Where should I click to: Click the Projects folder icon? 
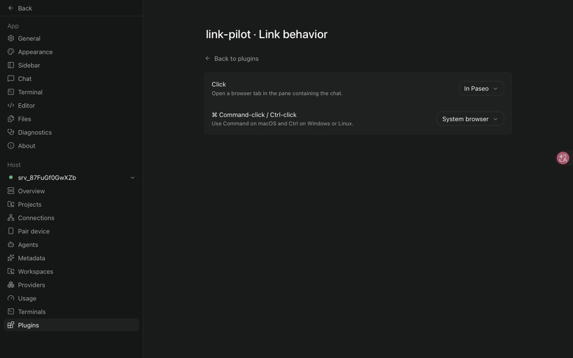pyautogui.click(x=11, y=204)
